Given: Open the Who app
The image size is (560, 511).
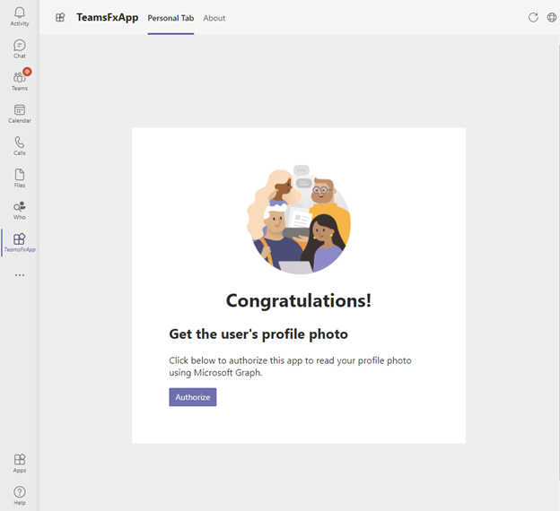Looking at the screenshot, I should [x=19, y=211].
